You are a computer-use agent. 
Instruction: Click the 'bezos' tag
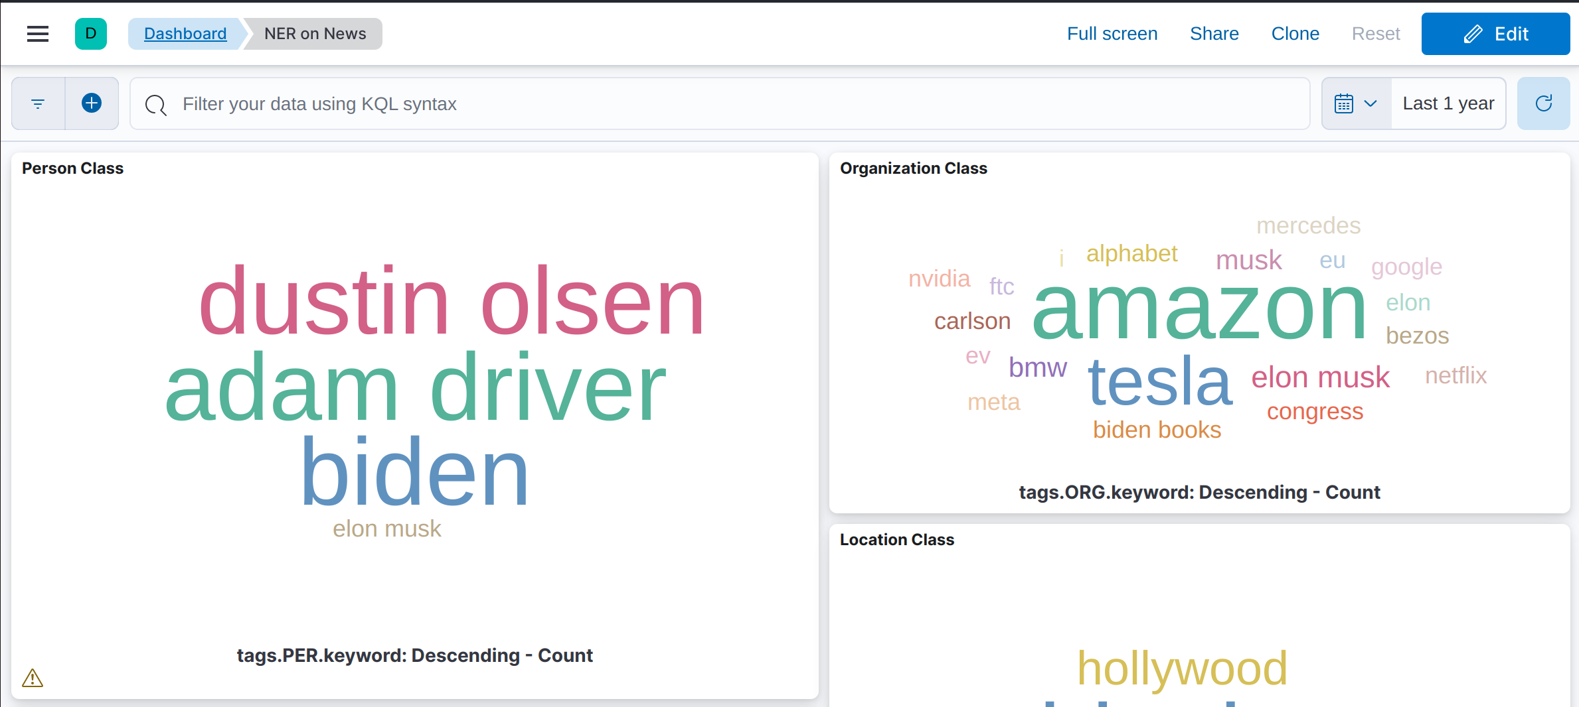(x=1417, y=336)
